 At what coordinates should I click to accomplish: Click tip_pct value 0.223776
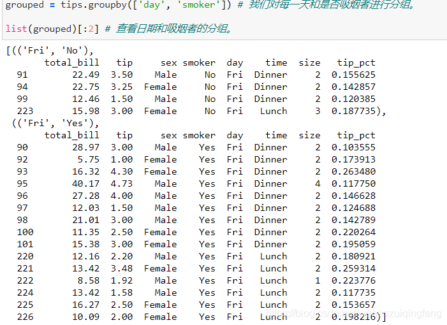point(353,280)
